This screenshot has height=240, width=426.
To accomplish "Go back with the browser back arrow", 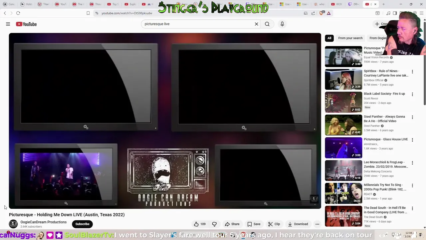I will [x=5, y=13].
